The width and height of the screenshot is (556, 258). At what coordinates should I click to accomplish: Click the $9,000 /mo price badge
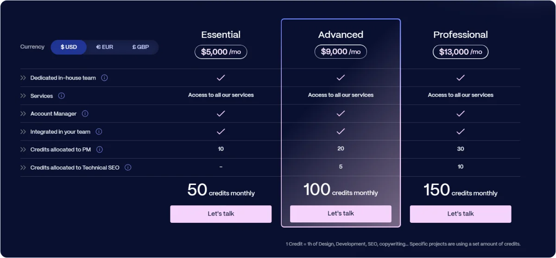(341, 52)
